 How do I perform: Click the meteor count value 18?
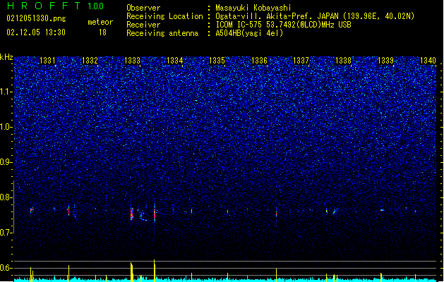[x=102, y=32]
